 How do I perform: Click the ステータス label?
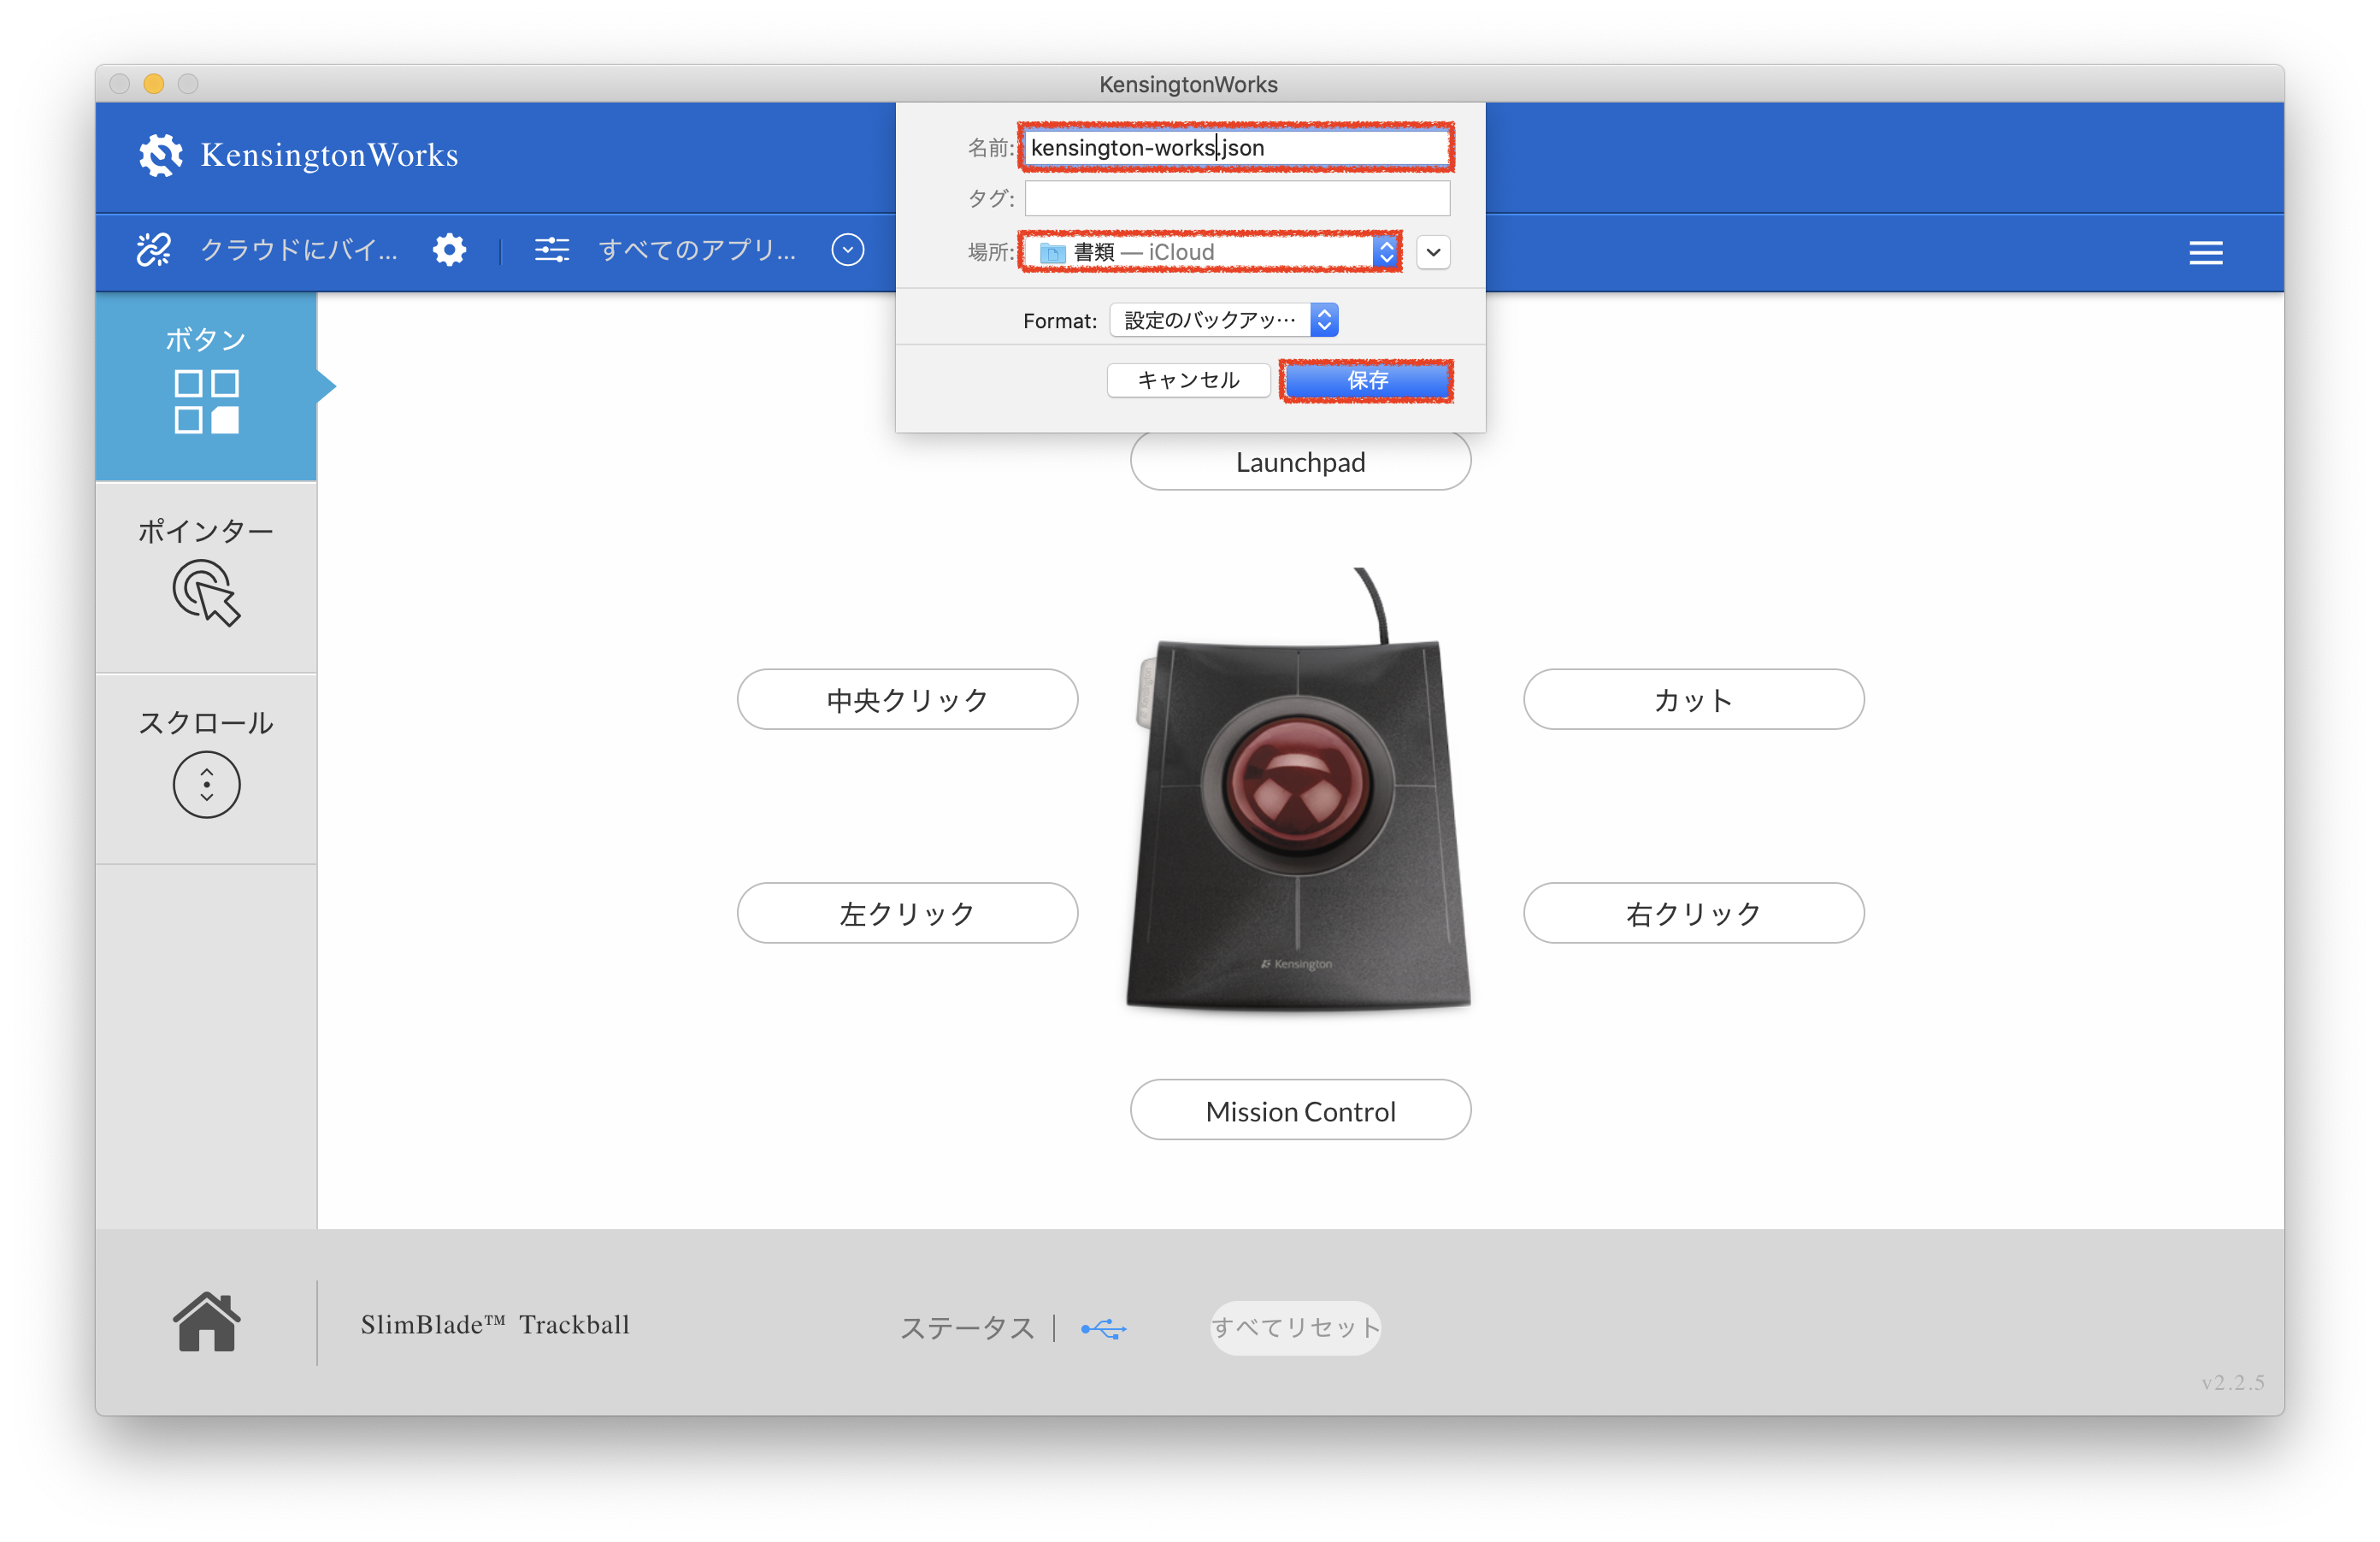pyautogui.click(x=967, y=1328)
